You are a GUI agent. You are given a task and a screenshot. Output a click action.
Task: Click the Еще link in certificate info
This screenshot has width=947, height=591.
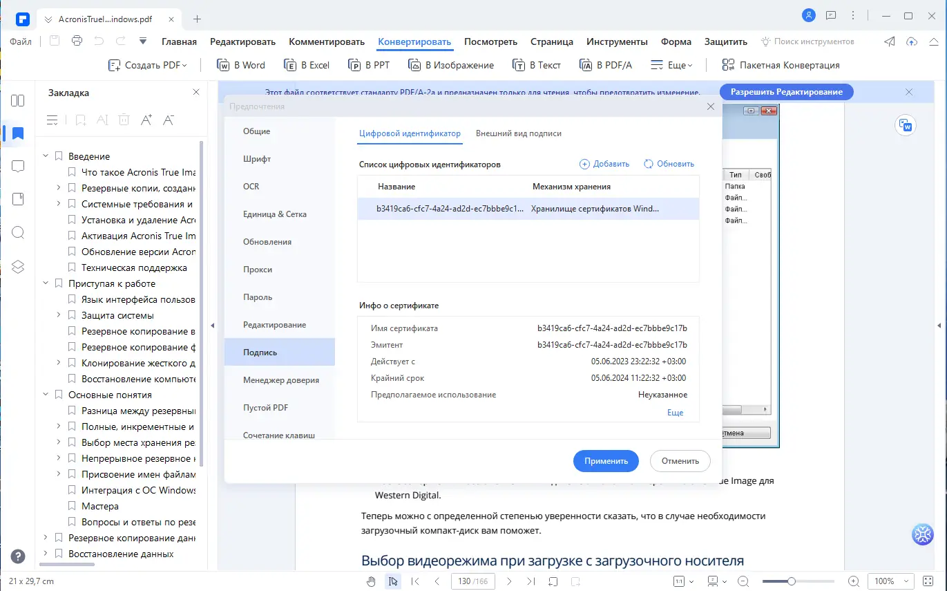pyautogui.click(x=675, y=413)
